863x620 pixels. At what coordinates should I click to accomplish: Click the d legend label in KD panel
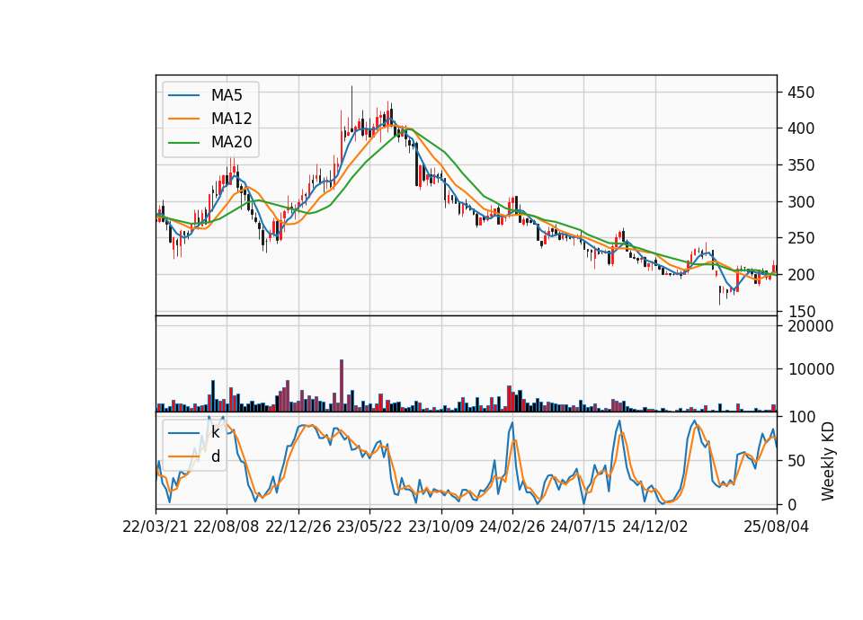(x=215, y=456)
